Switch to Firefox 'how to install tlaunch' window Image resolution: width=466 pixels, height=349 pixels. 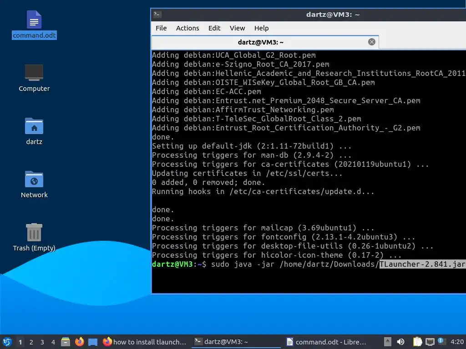pyautogui.click(x=145, y=342)
